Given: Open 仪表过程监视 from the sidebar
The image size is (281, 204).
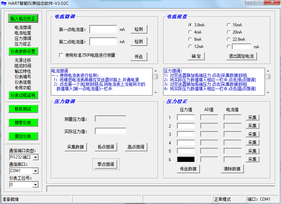Looking at the screenshot, I should click(23, 95).
